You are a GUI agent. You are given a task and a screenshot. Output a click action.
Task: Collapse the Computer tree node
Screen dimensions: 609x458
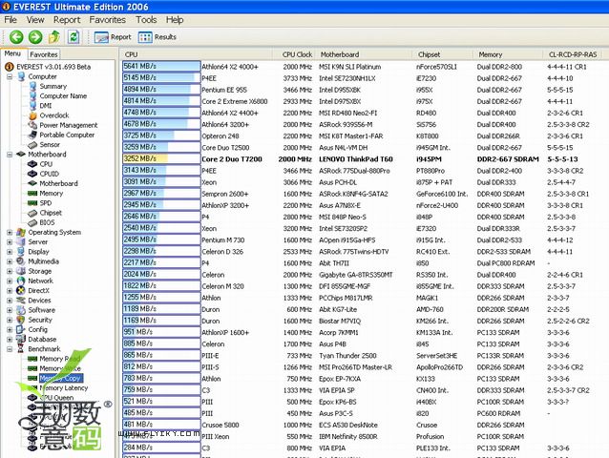click(x=10, y=77)
